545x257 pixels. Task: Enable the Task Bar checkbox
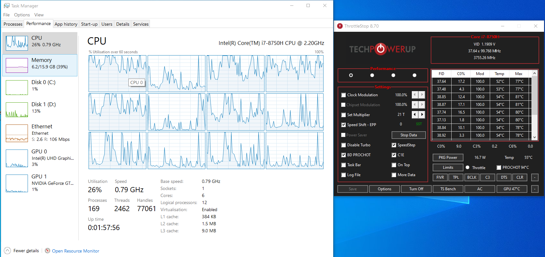click(x=343, y=165)
